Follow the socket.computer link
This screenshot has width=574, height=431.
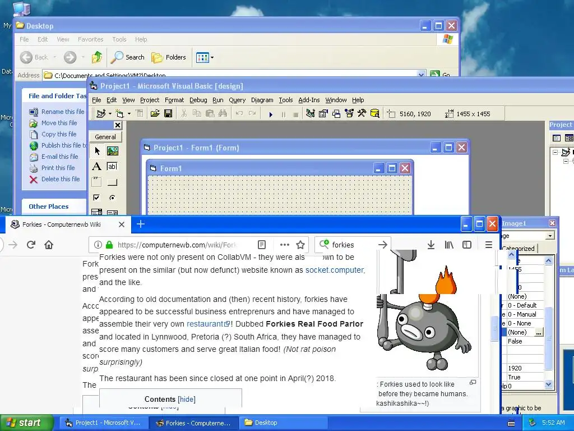[x=335, y=270]
